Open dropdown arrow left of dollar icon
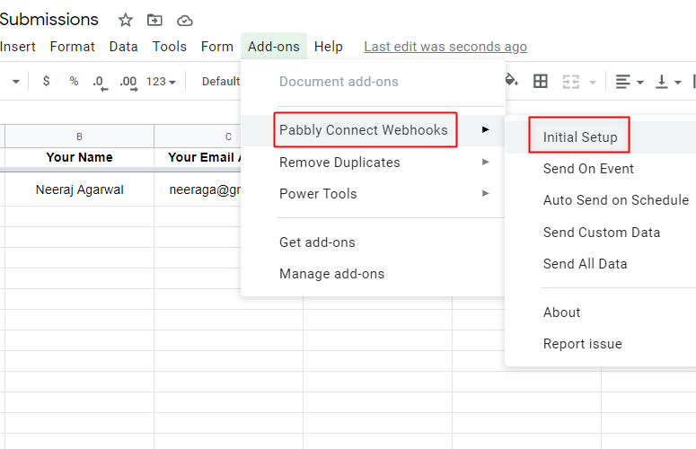696x449 pixels. click(16, 82)
